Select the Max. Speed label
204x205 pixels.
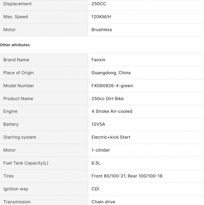pos(16,17)
